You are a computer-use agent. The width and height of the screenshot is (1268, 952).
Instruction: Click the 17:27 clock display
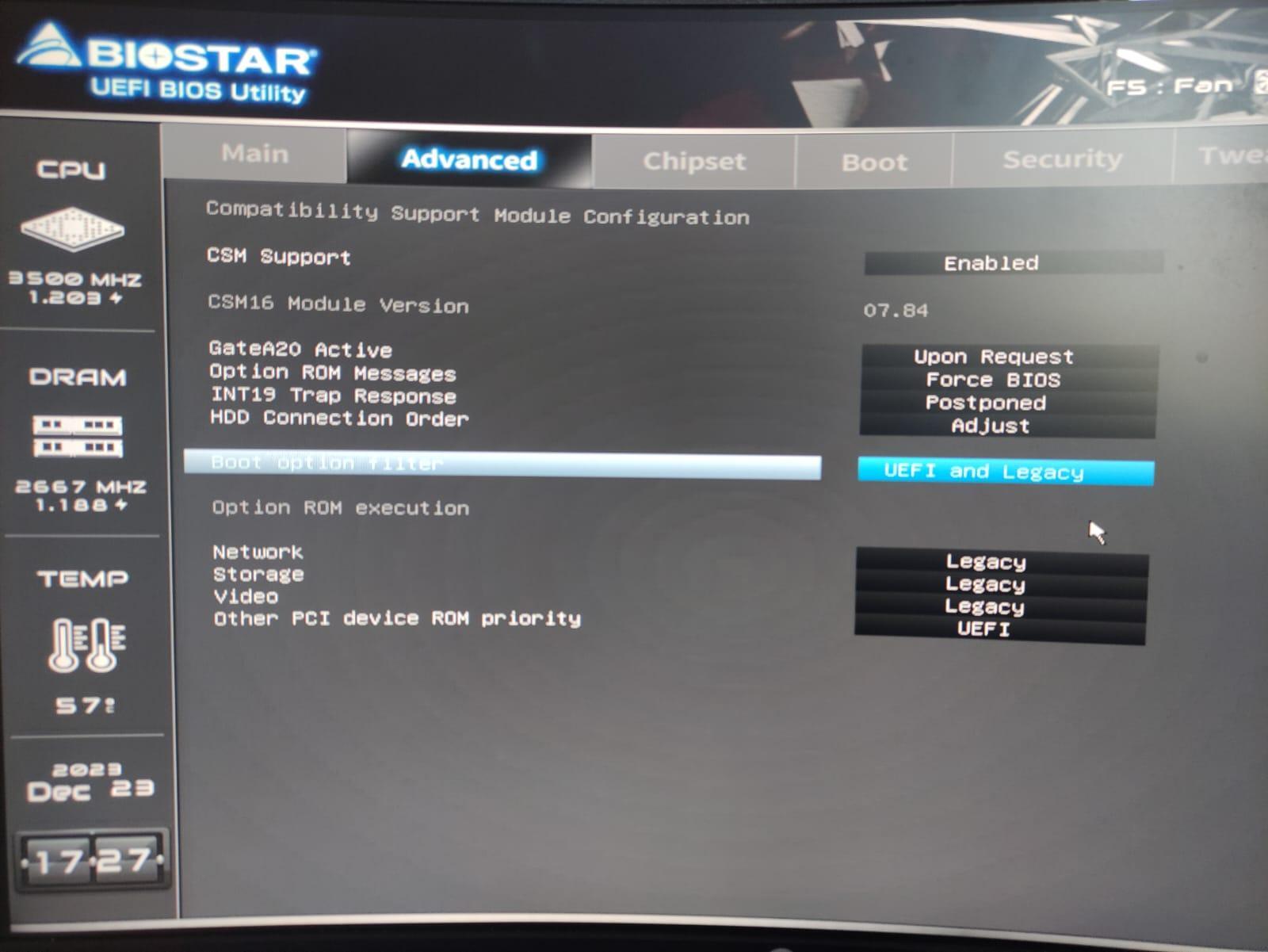(93, 860)
